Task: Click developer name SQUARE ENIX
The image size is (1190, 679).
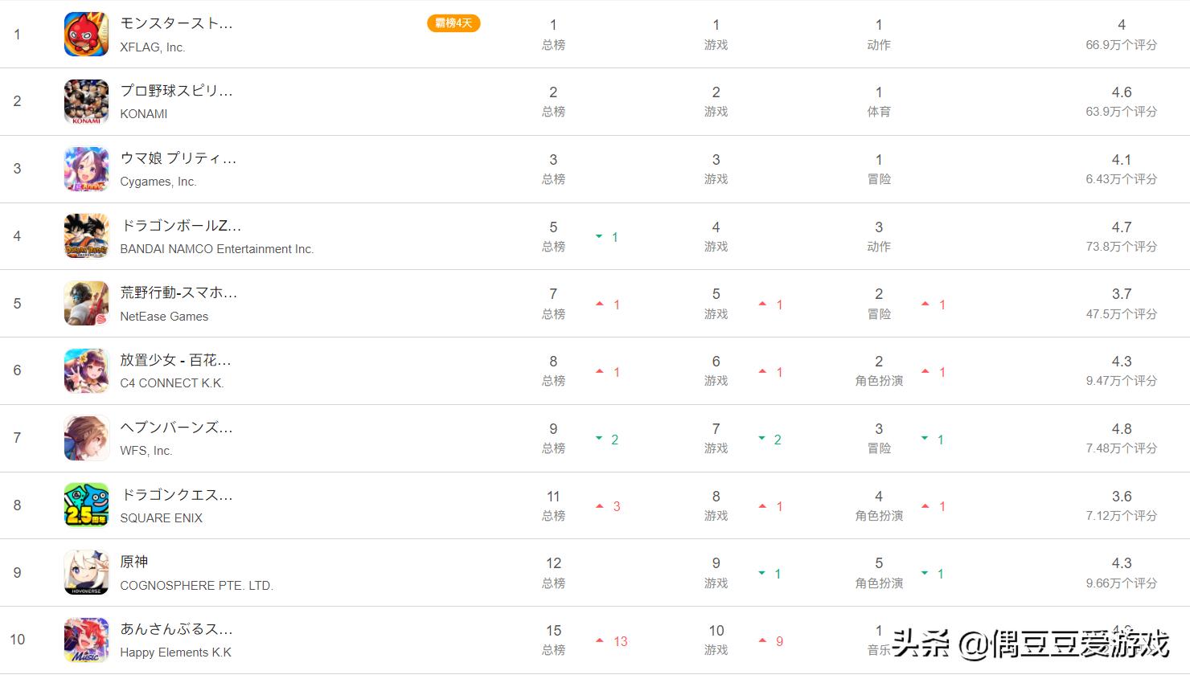Action: [162, 518]
